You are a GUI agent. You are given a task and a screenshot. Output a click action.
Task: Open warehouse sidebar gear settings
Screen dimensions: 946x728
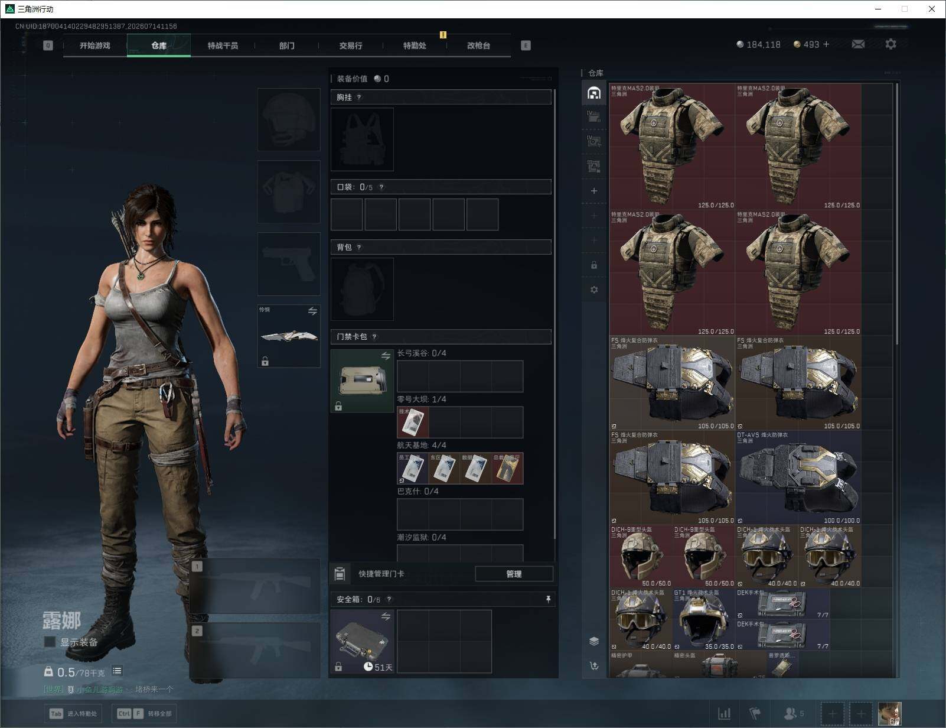[x=594, y=290]
